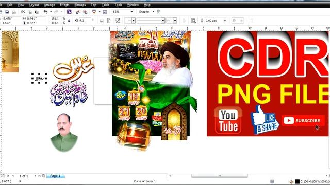Click the horizontal scrollbar thumb
The image size is (330, 185).
click(220, 176)
